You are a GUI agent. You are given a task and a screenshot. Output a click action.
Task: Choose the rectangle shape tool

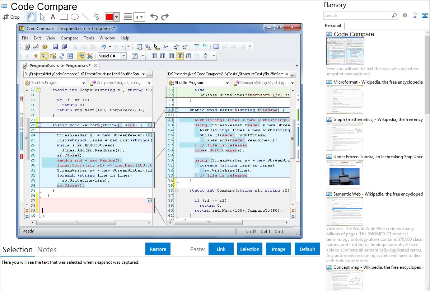[x=64, y=17]
